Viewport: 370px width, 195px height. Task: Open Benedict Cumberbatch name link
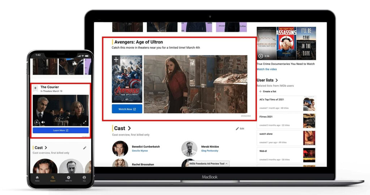click(146, 146)
